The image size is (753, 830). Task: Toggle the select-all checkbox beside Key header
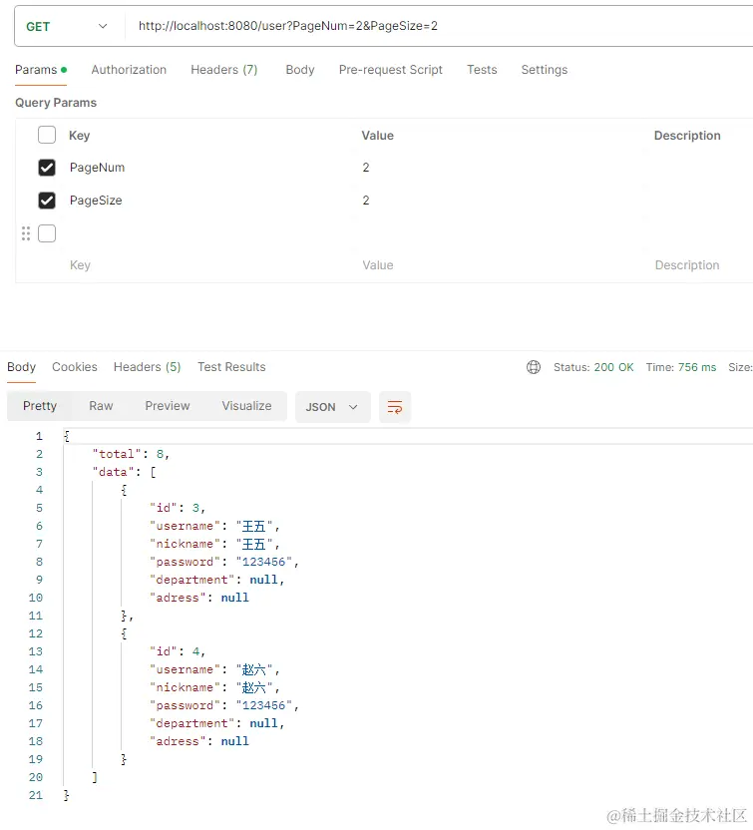click(x=47, y=135)
